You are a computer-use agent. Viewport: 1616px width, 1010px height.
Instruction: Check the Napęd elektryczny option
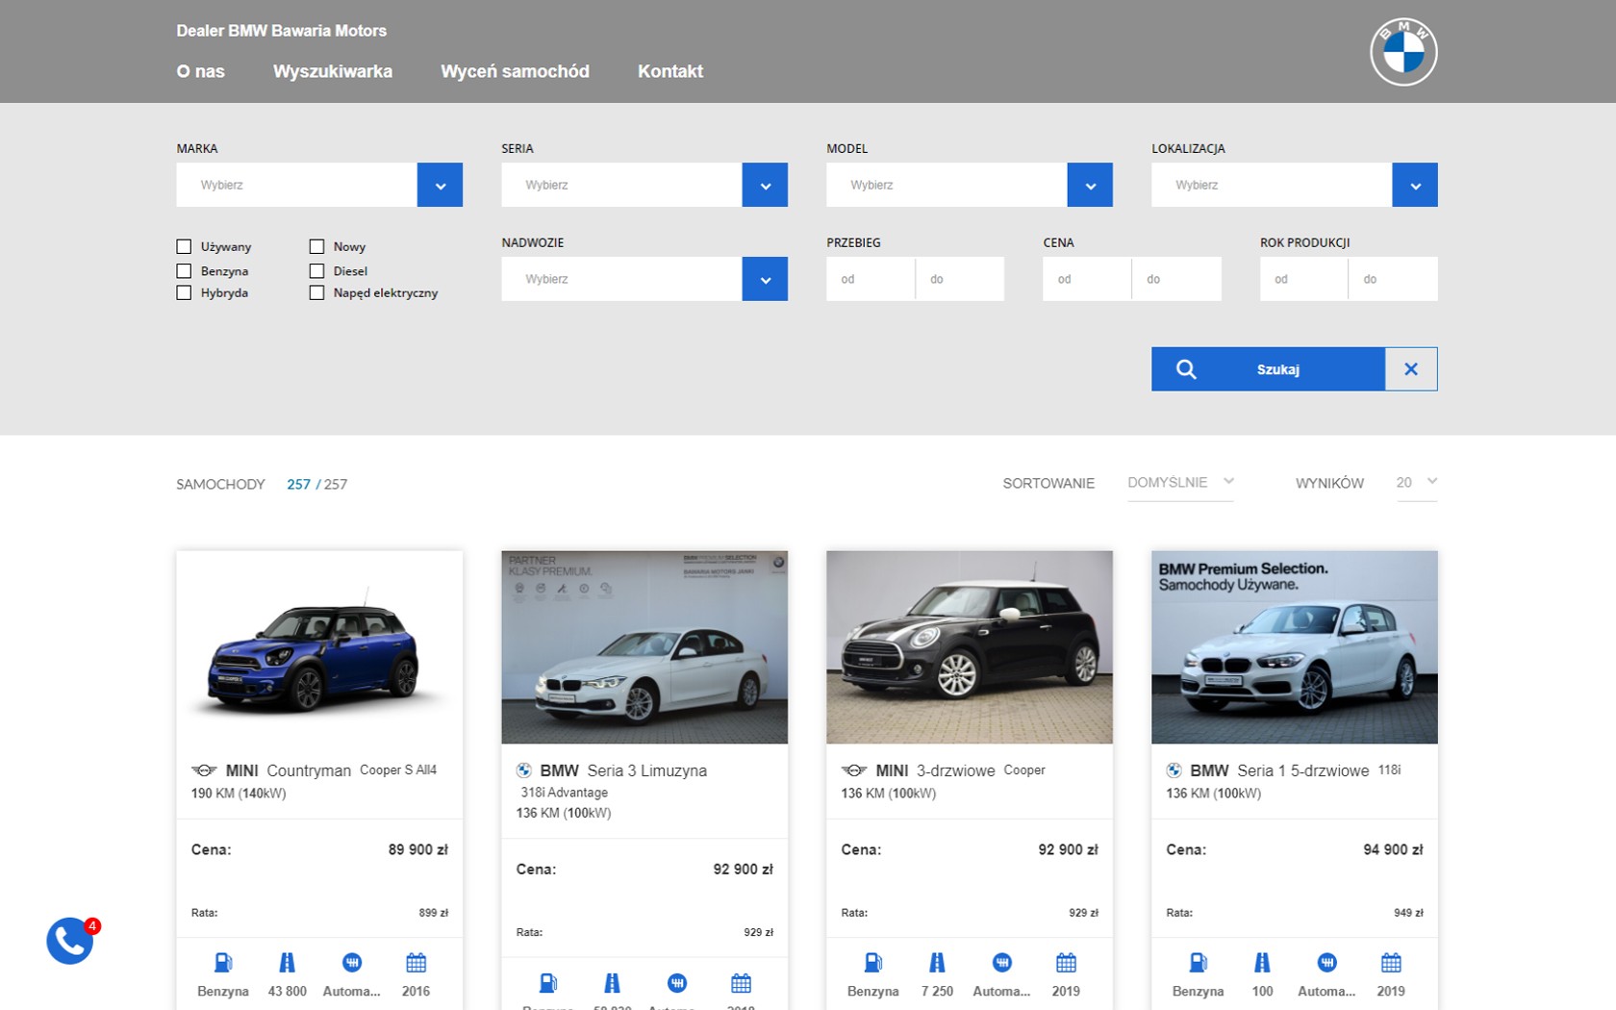pos(316,293)
